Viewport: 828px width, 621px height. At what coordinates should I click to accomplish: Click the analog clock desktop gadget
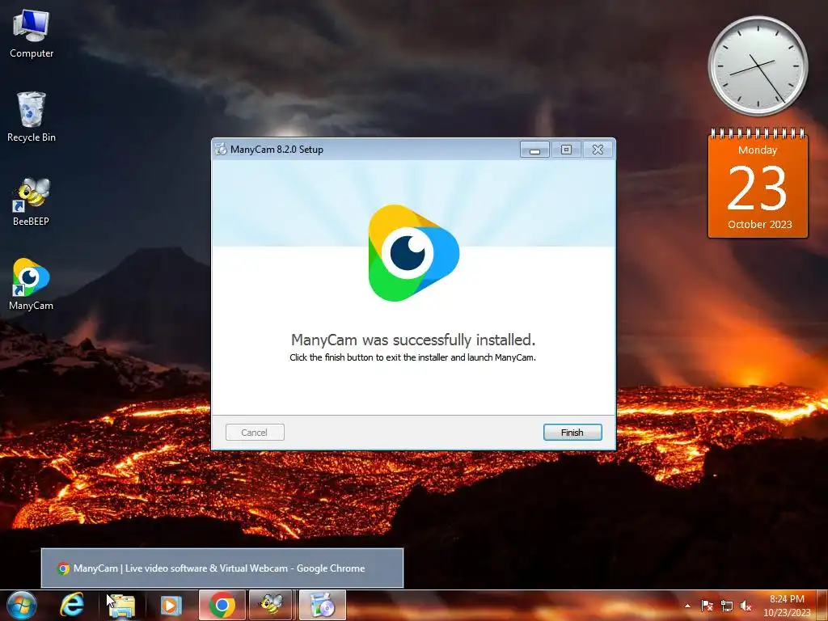[x=758, y=66]
